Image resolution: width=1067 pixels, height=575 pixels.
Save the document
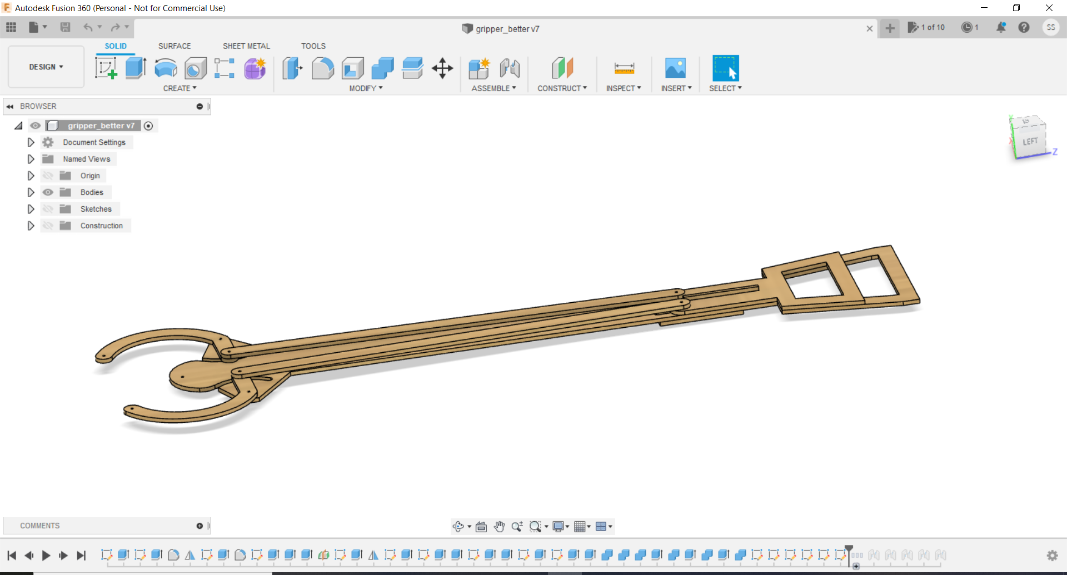pyautogui.click(x=65, y=27)
